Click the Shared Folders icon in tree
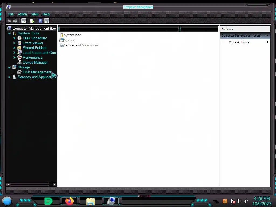Viewport: 276px width, 207px height. pyautogui.click(x=19, y=48)
